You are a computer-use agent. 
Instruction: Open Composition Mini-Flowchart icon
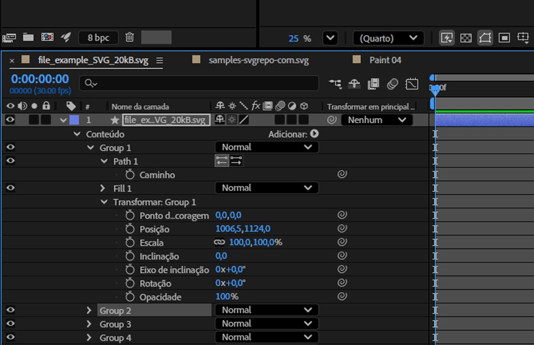[x=335, y=84]
